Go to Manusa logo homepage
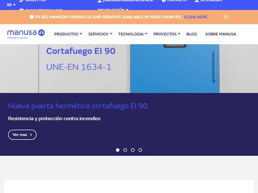The height and width of the screenshot is (193, 258). [26, 34]
